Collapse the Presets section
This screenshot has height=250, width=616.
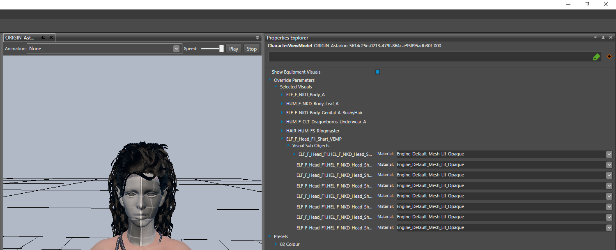270,236
